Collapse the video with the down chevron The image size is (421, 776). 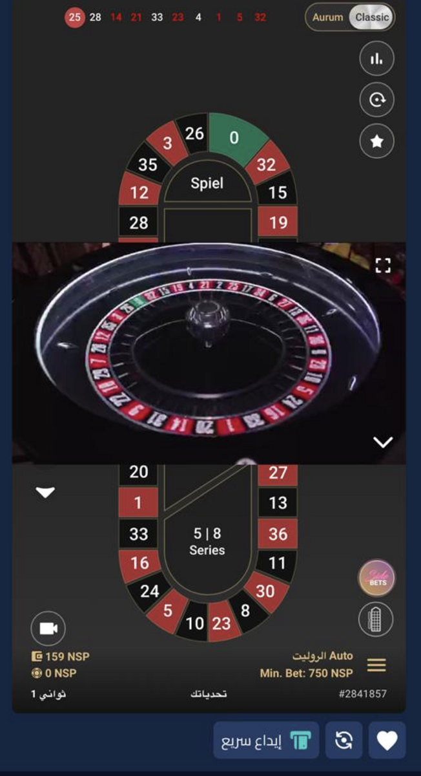pyautogui.click(x=383, y=442)
